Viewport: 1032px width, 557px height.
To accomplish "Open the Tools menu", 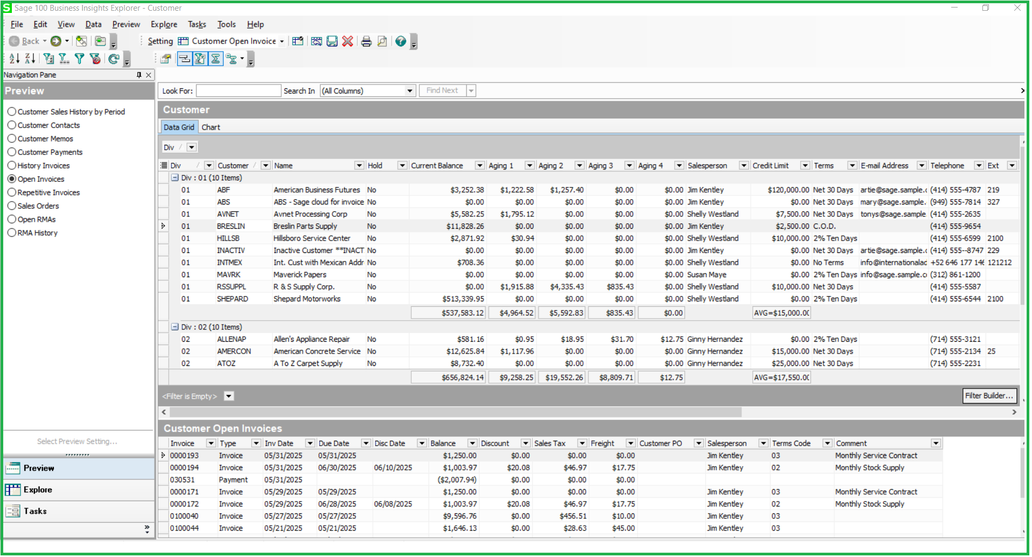I will click(226, 24).
